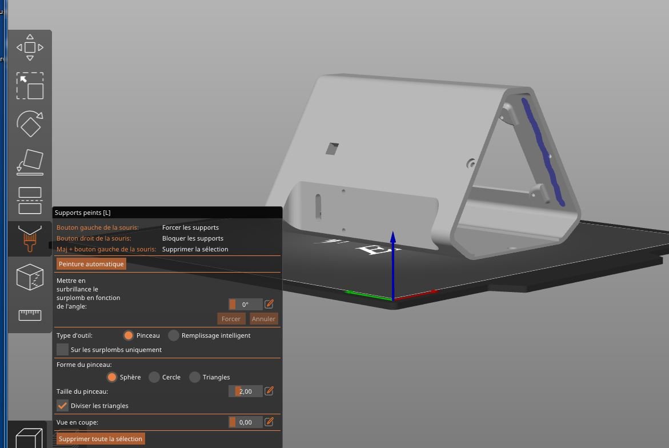Adjust Taille du pinceau slider
This screenshot has height=448, width=669.
(x=245, y=391)
